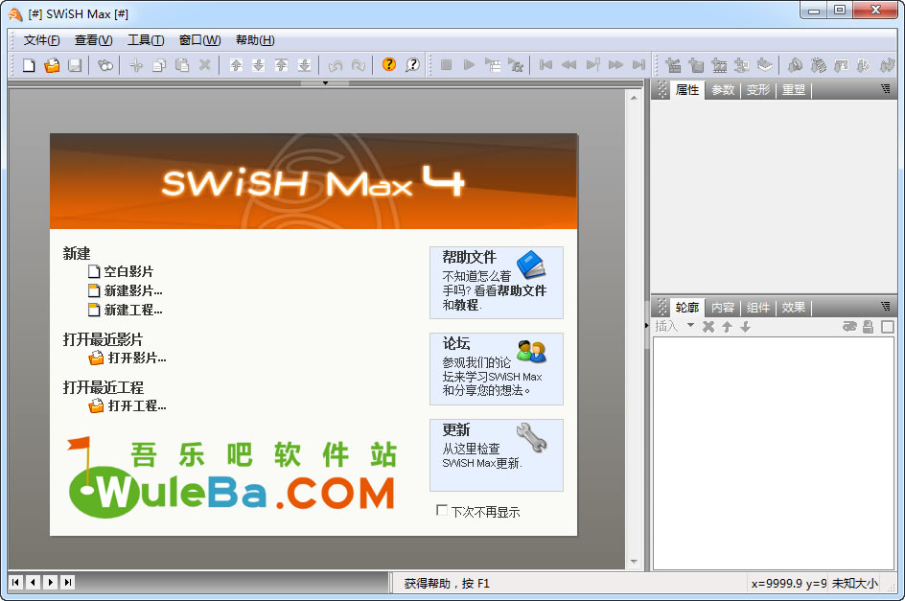Click the Insert Movie Clip filmstrip icon
Viewport: 905px width, 601px height.
click(x=719, y=65)
